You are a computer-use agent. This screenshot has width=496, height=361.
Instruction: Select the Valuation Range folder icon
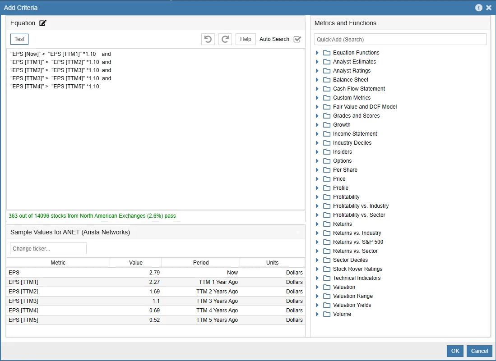coord(327,296)
